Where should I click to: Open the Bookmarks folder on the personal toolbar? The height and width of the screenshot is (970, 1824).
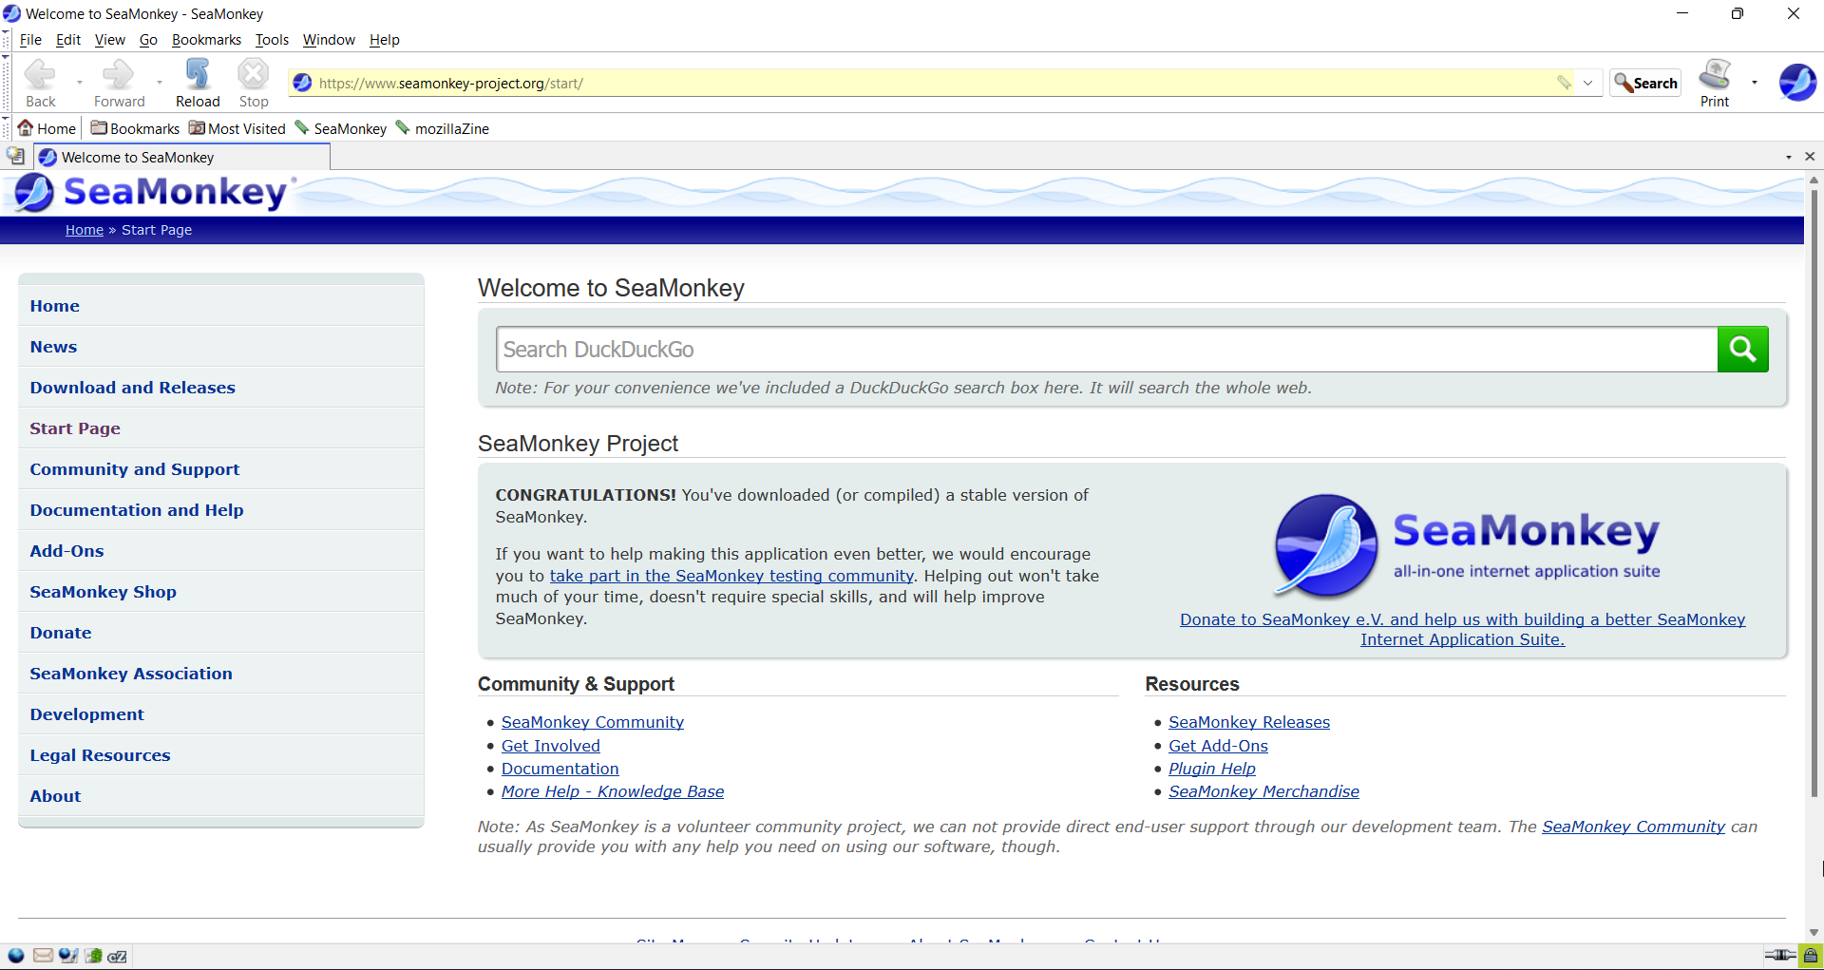135,128
